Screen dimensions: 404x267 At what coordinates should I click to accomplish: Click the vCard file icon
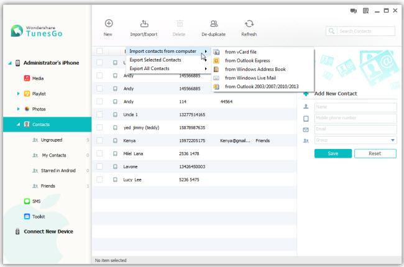tap(216, 52)
